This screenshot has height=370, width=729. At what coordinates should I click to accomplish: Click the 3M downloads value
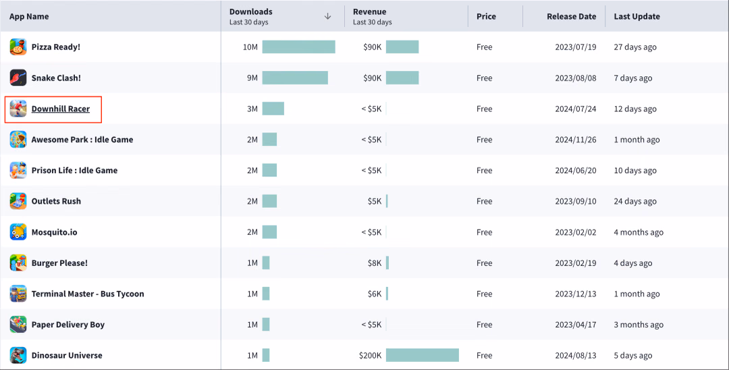coord(252,109)
